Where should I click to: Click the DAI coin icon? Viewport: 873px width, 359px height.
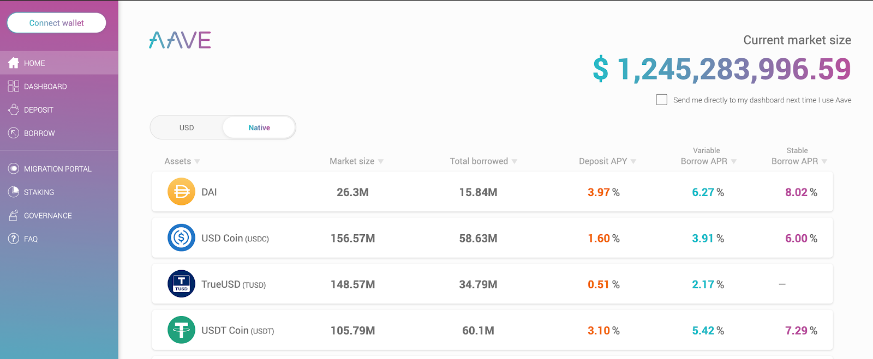tap(181, 192)
